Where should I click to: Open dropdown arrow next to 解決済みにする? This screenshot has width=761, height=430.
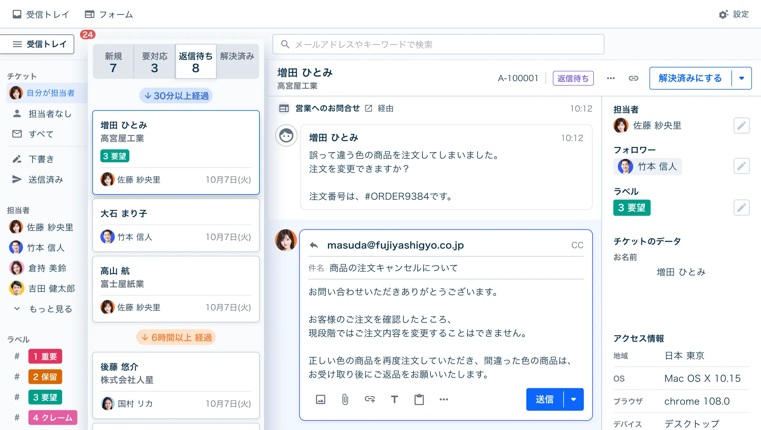point(741,78)
